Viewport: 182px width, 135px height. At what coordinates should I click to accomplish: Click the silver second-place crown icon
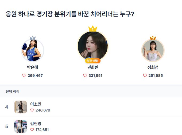33,38
